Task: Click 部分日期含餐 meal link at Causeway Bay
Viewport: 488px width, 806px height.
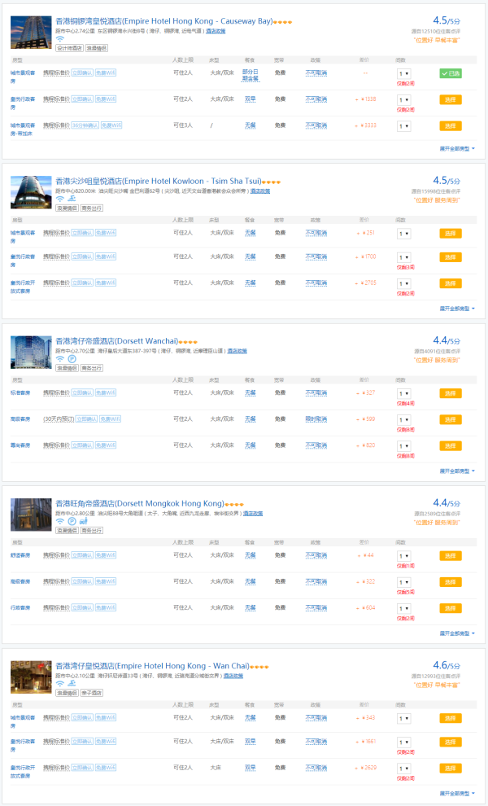Action: 251,75
